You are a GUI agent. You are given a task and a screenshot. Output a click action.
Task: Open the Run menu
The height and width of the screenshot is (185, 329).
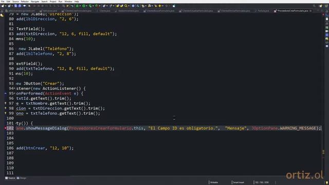click(x=60, y=2)
